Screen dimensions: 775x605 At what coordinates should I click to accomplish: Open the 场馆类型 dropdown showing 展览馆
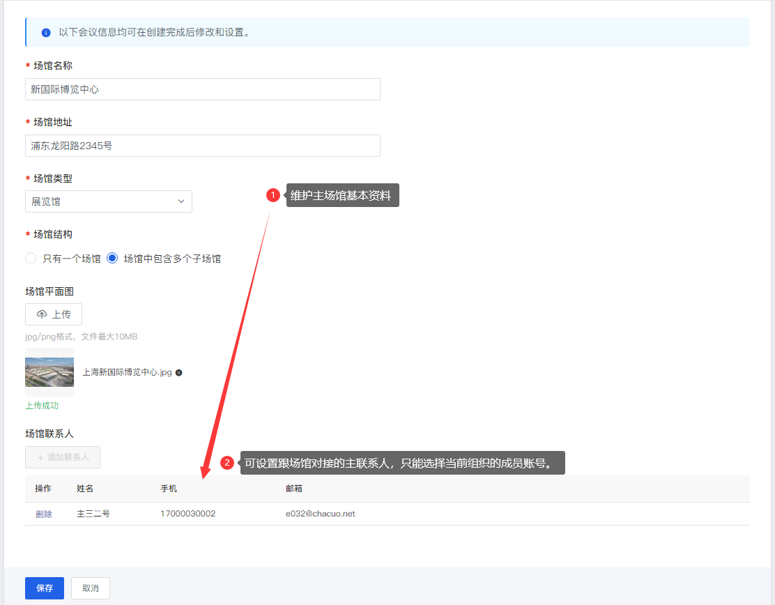pos(109,201)
